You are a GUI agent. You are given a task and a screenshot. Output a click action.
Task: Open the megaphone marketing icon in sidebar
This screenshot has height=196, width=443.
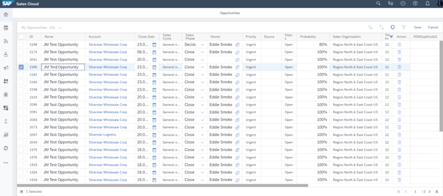[6, 68]
